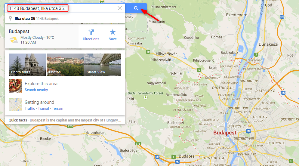Show the Transit layer
299x166 pixels.
point(43,109)
